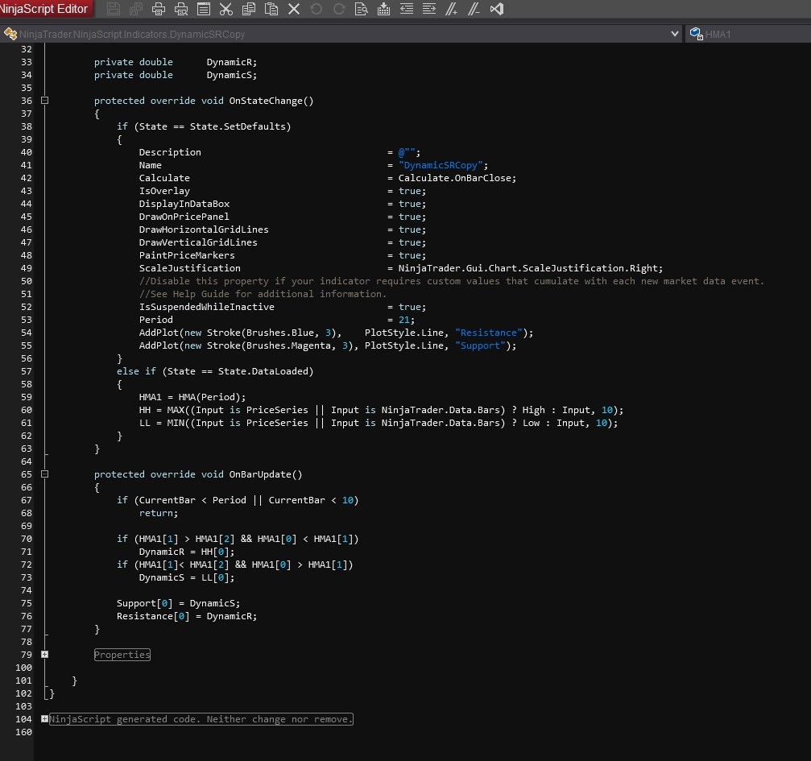Viewport: 811px width, 761px height.
Task: Click the Paste clipboard icon
Action: point(271,10)
